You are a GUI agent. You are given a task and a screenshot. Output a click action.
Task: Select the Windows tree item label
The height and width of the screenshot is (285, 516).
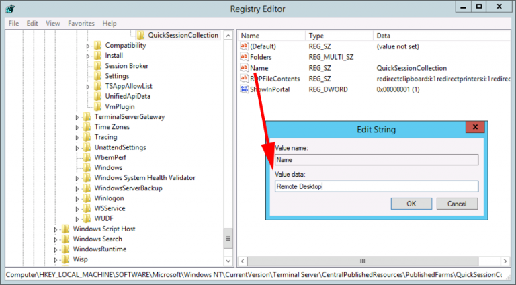[x=108, y=168]
